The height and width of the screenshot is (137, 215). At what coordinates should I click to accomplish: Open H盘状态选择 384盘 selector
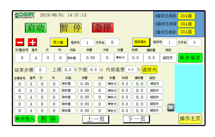(186, 16)
